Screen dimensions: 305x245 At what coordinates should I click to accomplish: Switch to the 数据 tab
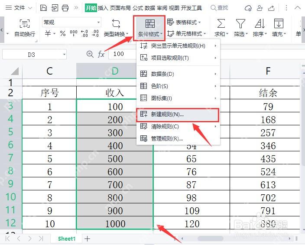(150, 8)
